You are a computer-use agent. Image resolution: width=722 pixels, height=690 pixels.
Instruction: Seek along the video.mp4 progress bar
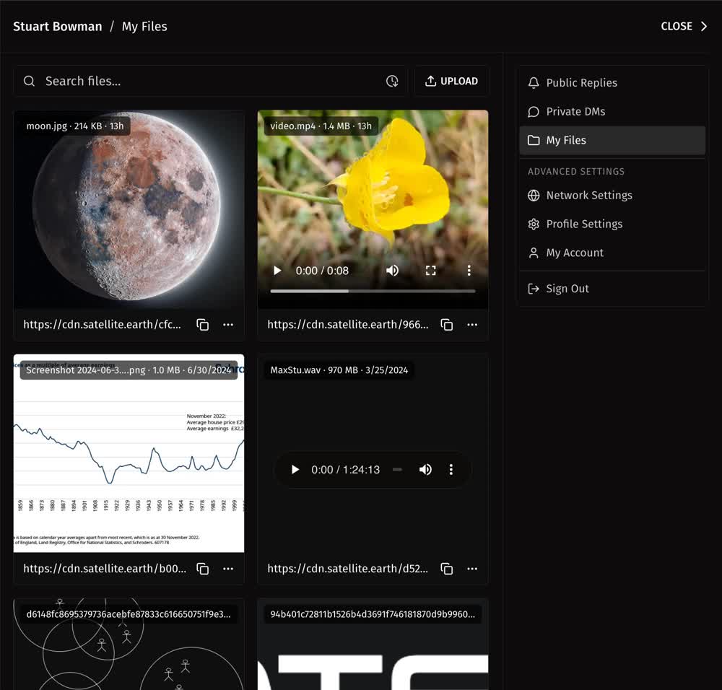pos(373,291)
